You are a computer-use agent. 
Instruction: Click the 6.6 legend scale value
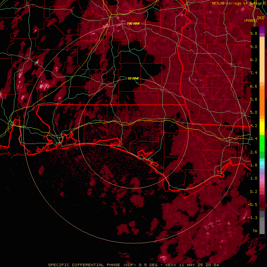(254, 86)
